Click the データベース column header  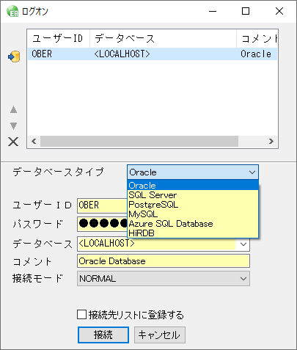pyautogui.click(x=163, y=38)
